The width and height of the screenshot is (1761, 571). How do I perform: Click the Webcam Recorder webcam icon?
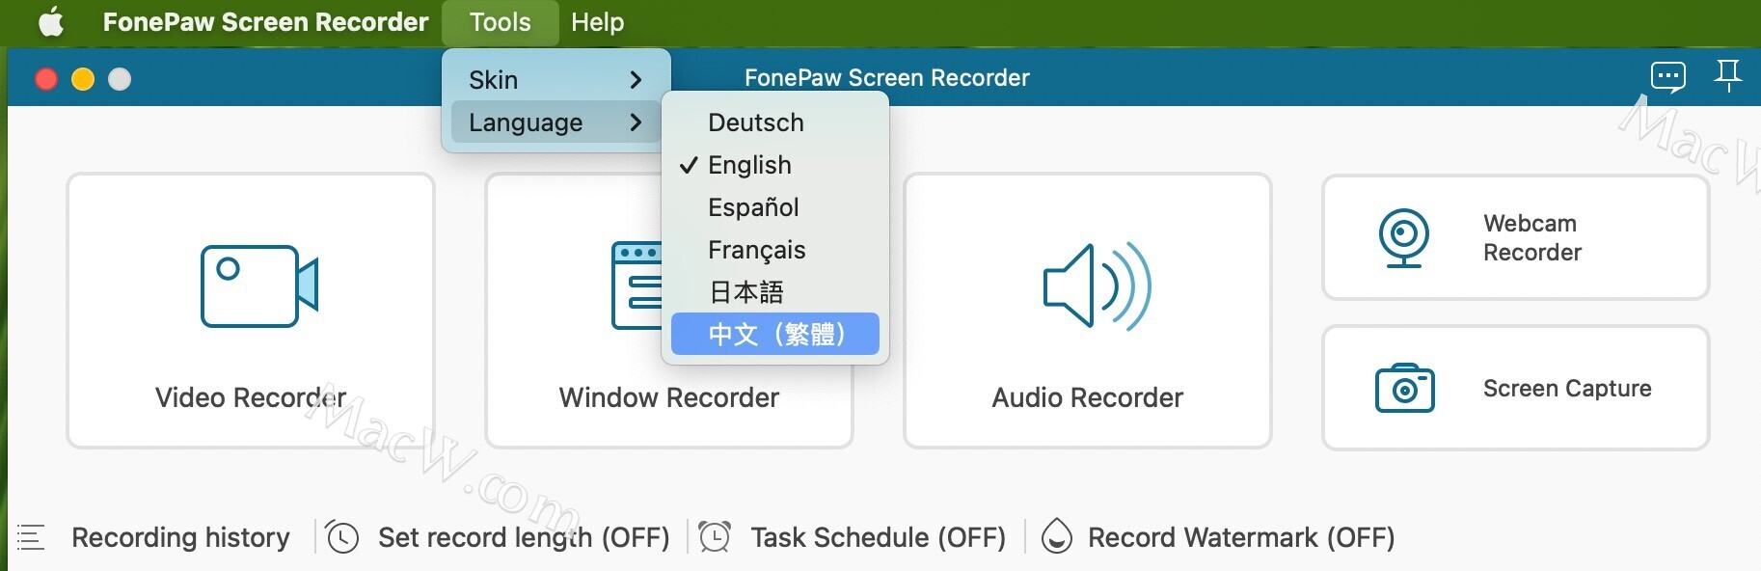[1403, 238]
